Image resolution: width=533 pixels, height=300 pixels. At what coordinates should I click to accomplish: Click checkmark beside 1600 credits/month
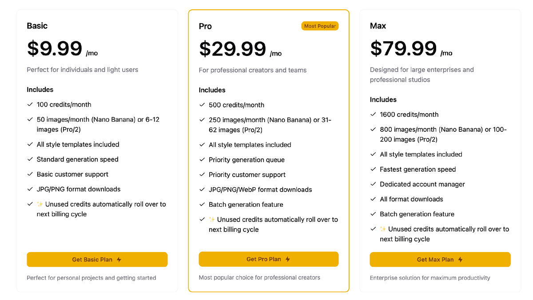click(x=373, y=114)
